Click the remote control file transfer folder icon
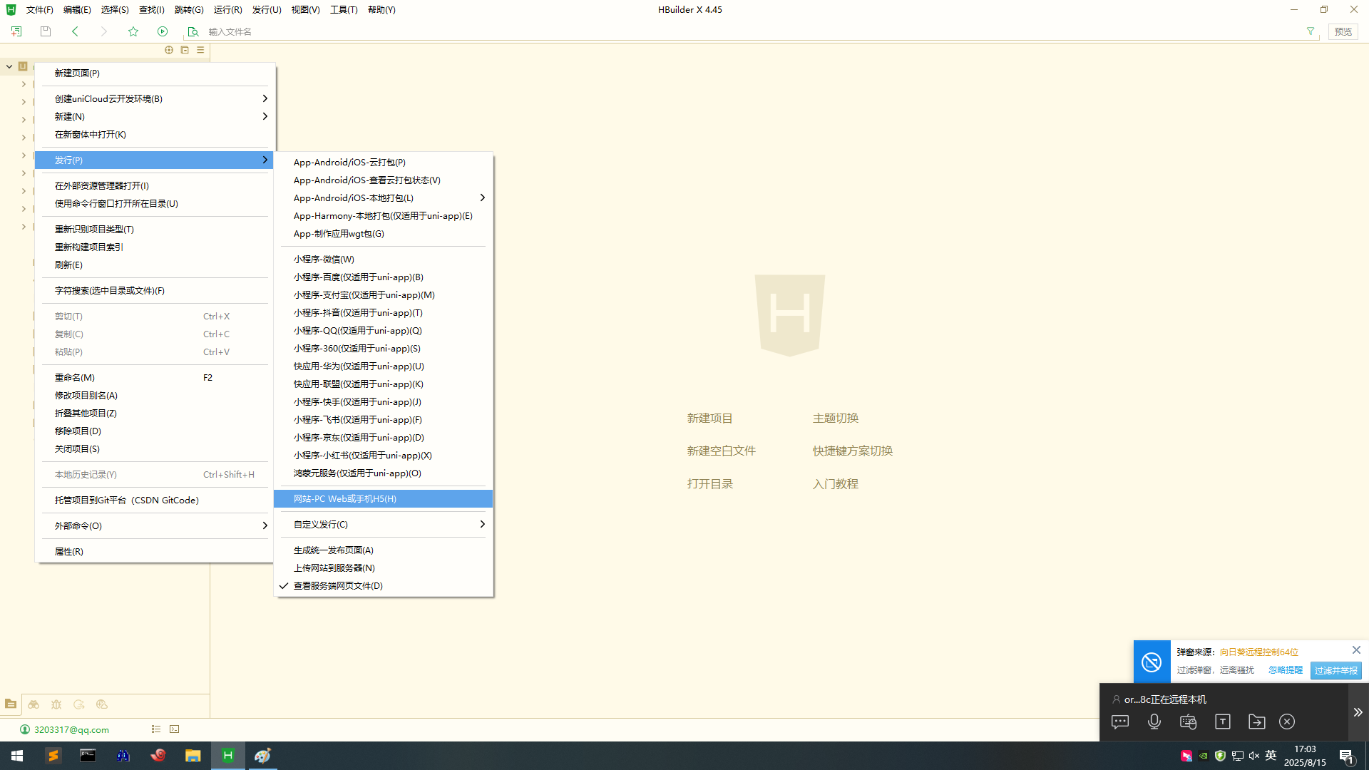The image size is (1369, 770). click(1257, 722)
